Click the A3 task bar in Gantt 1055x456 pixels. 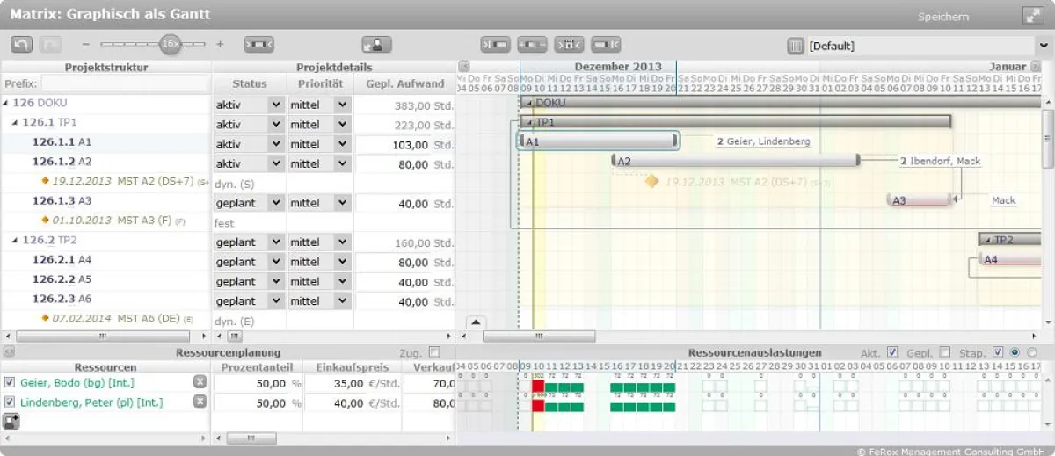tap(920, 200)
